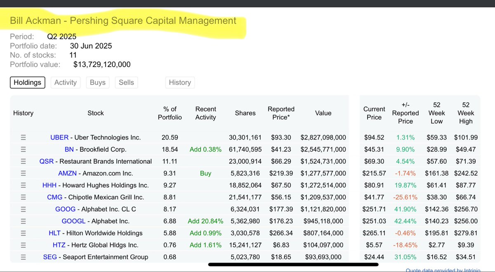Click the '52 Week High' column header
The image size is (495, 272).
tap(466, 113)
